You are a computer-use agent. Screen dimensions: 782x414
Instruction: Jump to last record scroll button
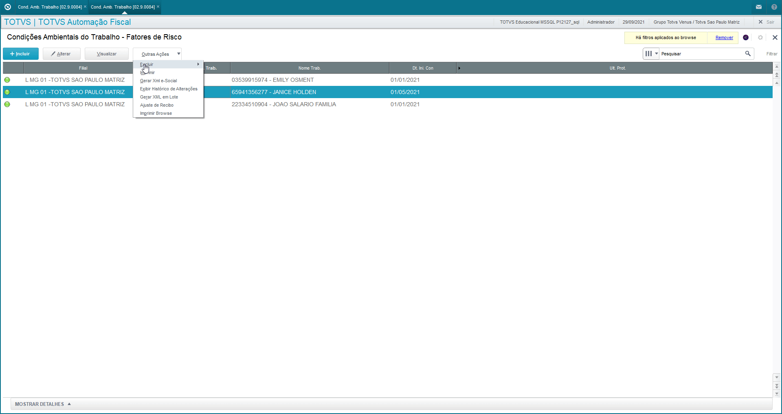point(777,394)
